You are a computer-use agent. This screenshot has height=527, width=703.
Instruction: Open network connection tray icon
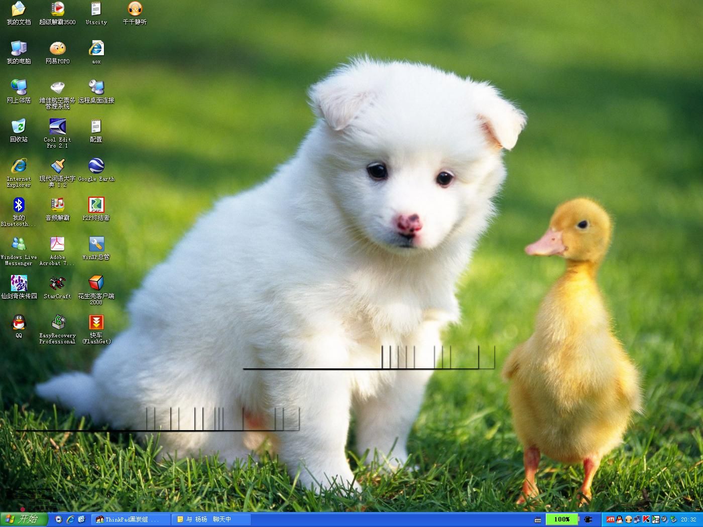(637, 519)
